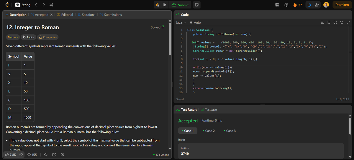Add problem to favorites with star icon
354x160 pixels.
46,155
